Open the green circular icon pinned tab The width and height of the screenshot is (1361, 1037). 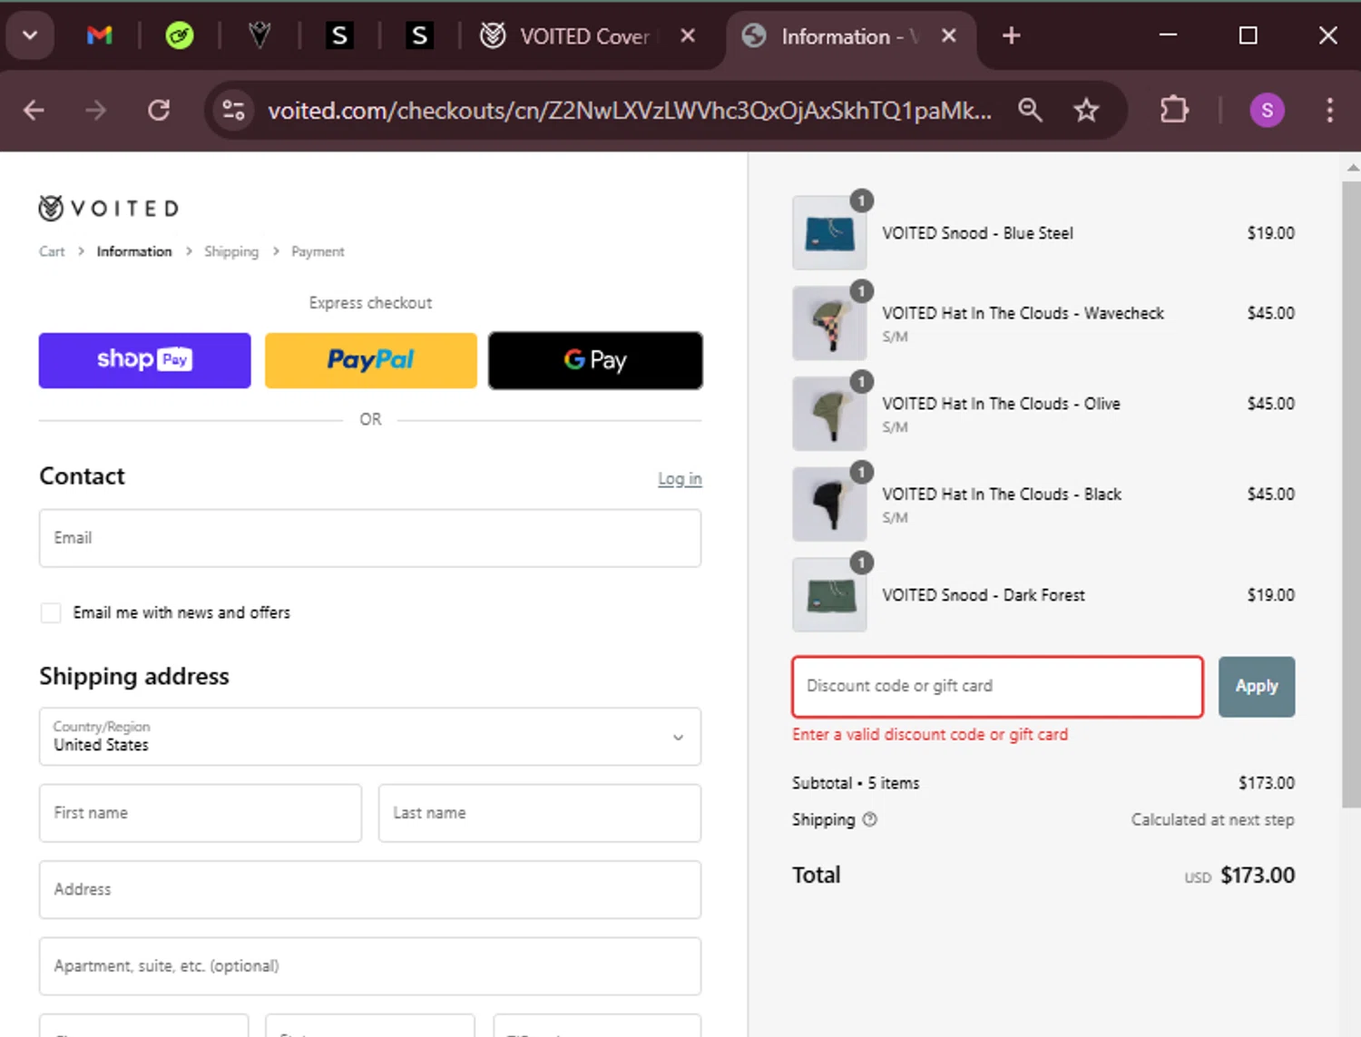tap(180, 36)
